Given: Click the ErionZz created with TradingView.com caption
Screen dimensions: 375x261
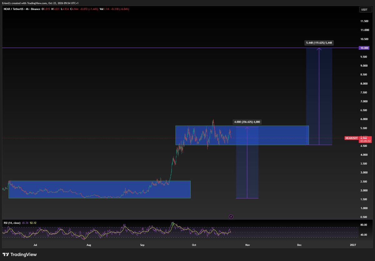Looking at the screenshot, I should click(40, 3).
